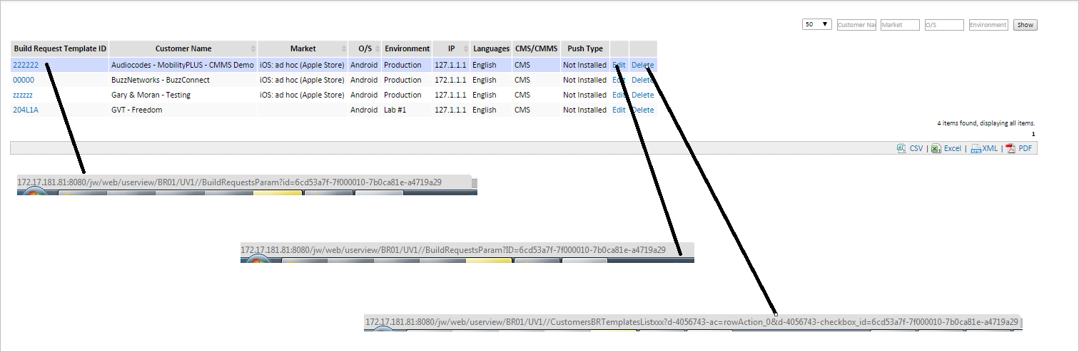Click the Build Request Template ID header
1079x352 pixels.
(60, 48)
